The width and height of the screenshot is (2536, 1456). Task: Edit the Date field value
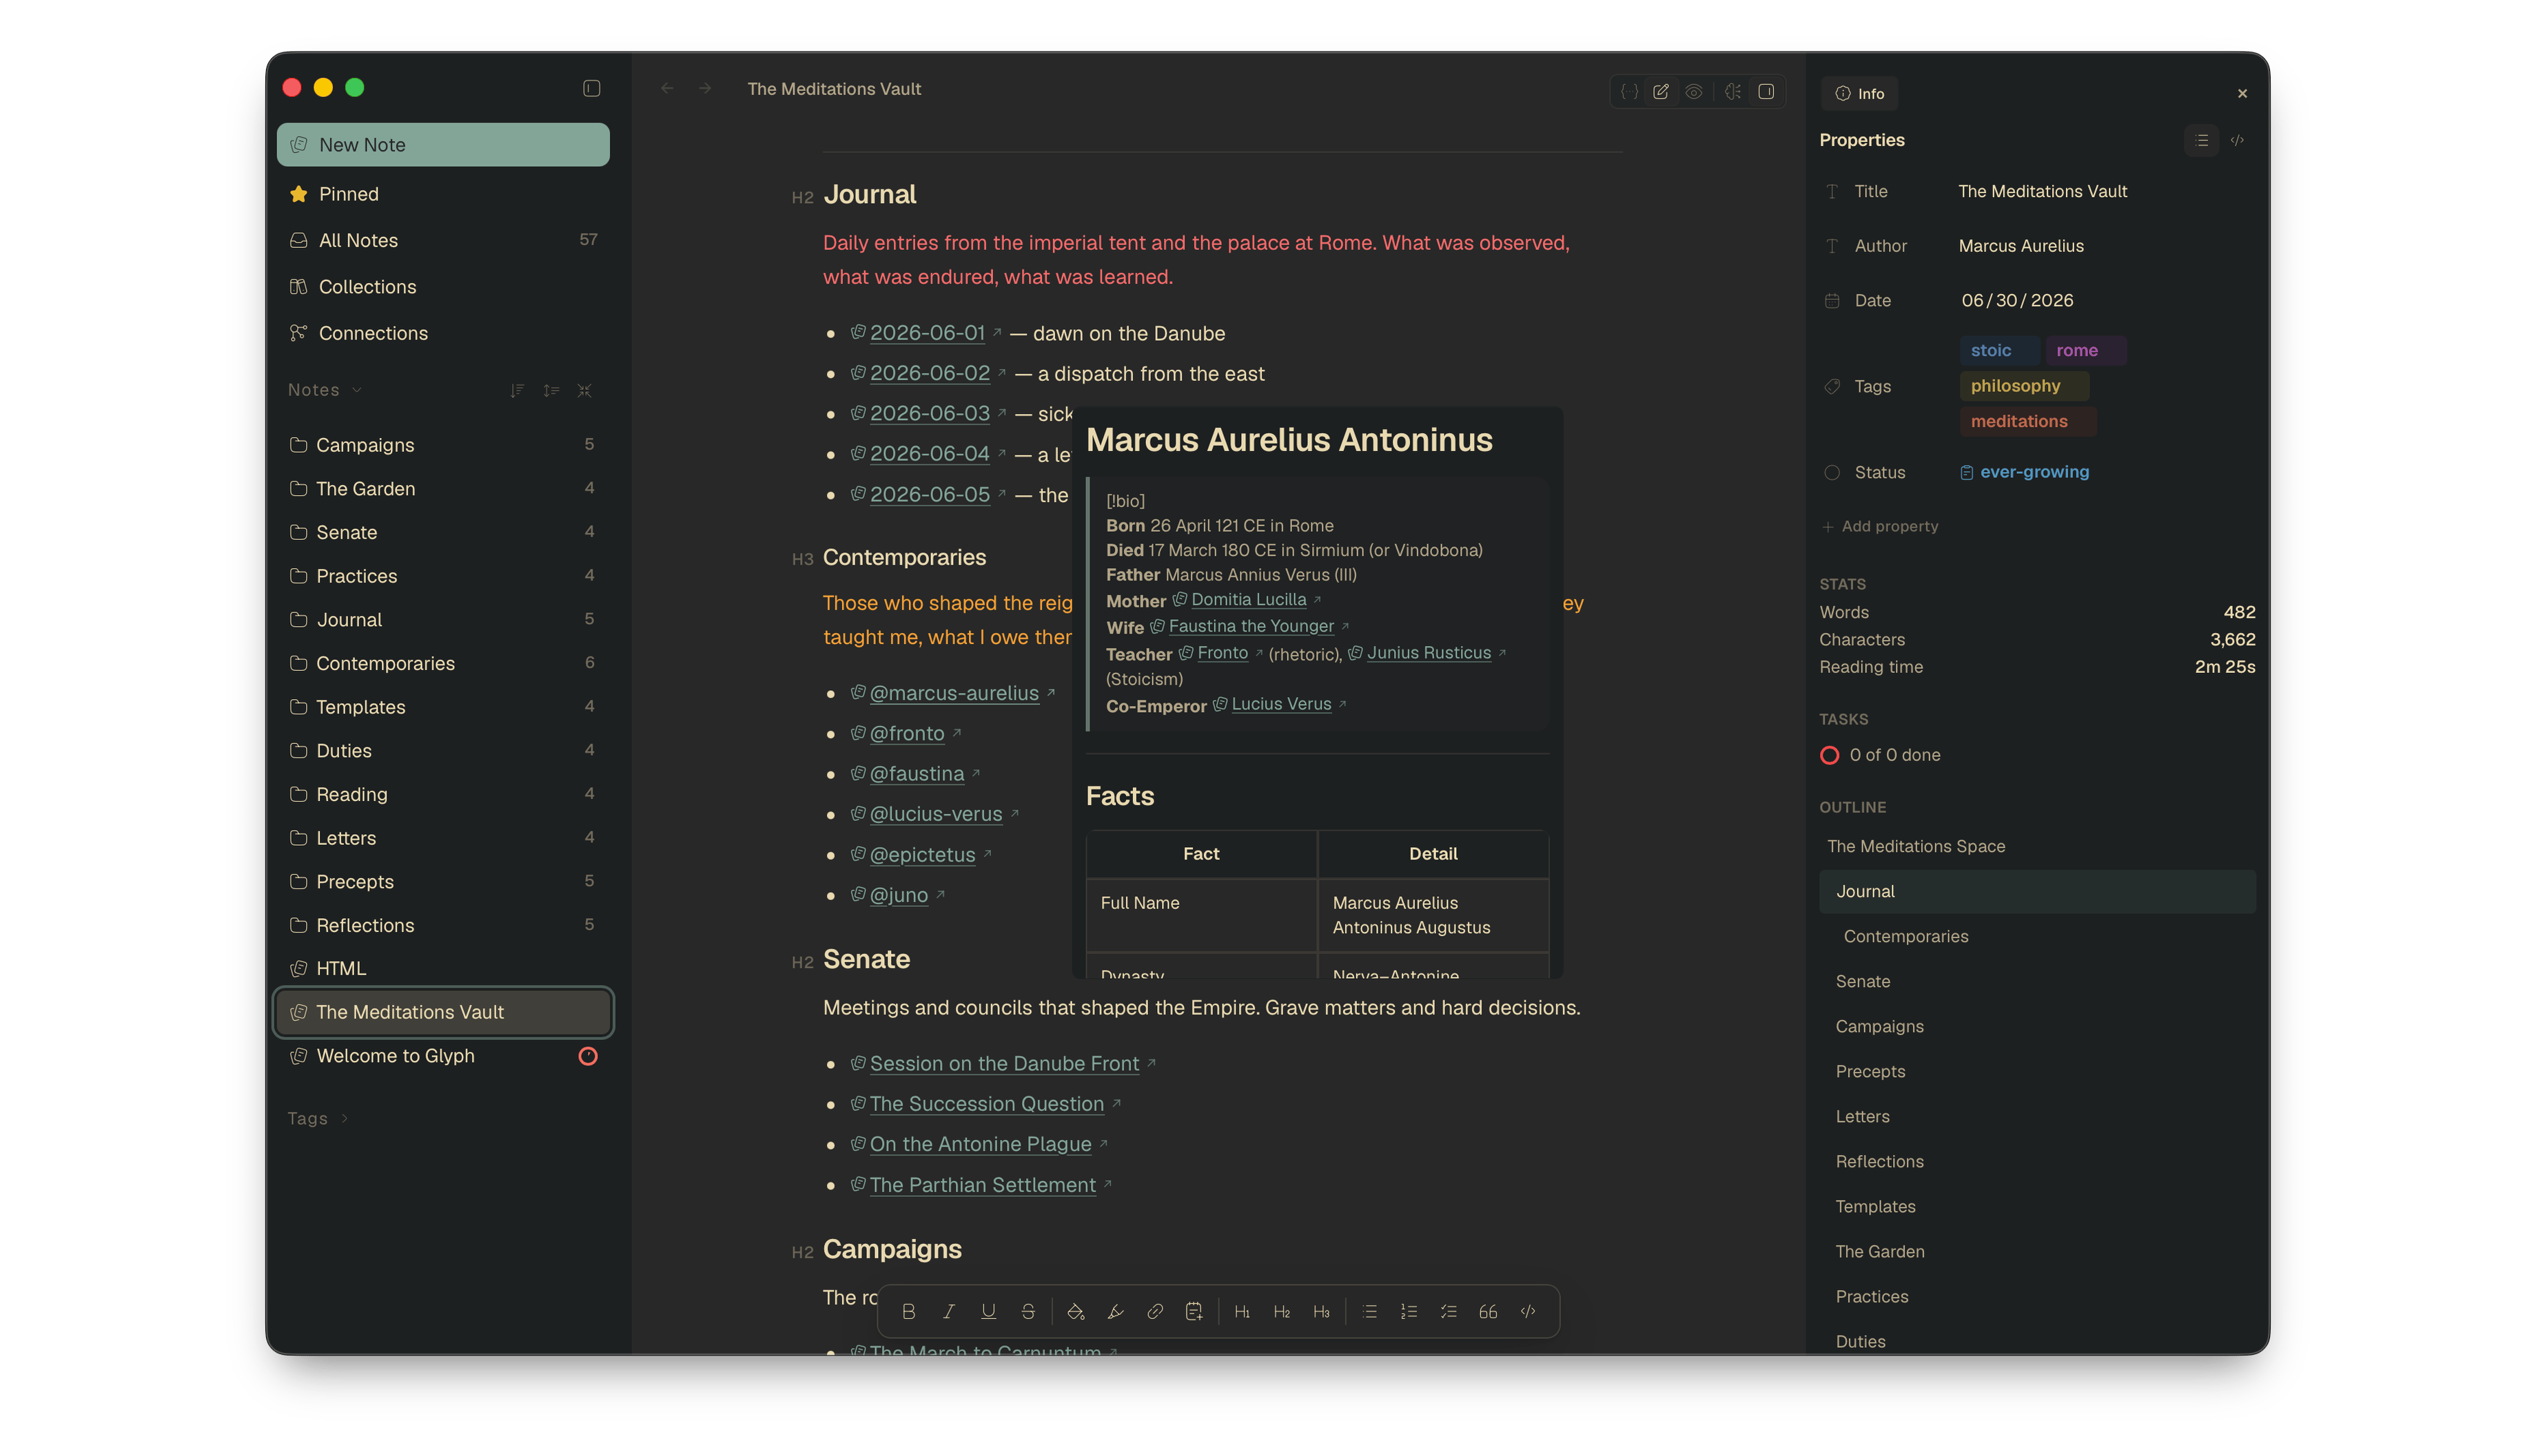pyautogui.click(x=2017, y=300)
